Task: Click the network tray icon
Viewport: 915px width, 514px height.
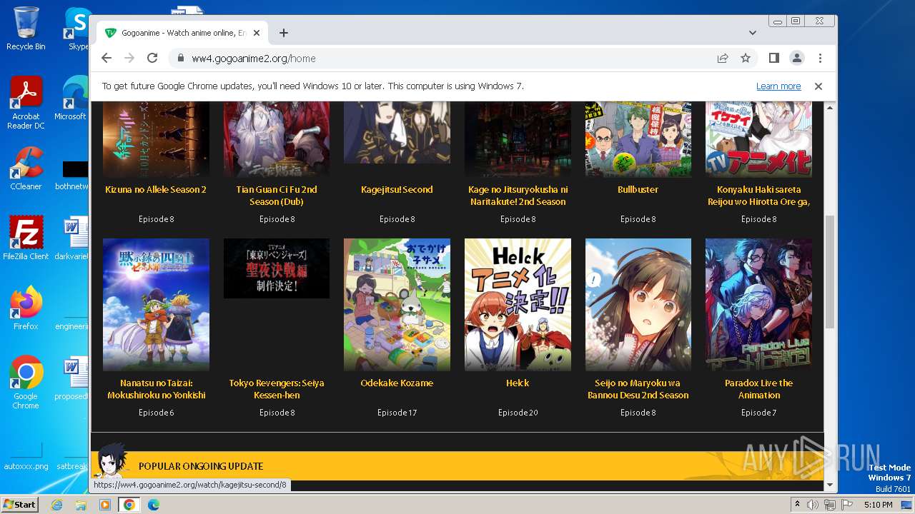Action: click(830, 505)
